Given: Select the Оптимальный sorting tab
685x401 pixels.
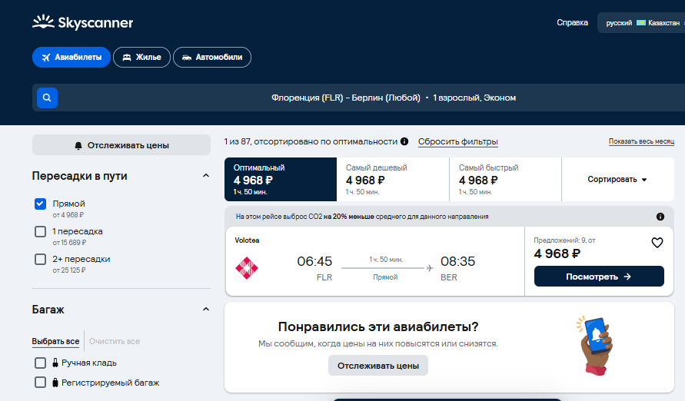Looking at the screenshot, I should 281,179.
